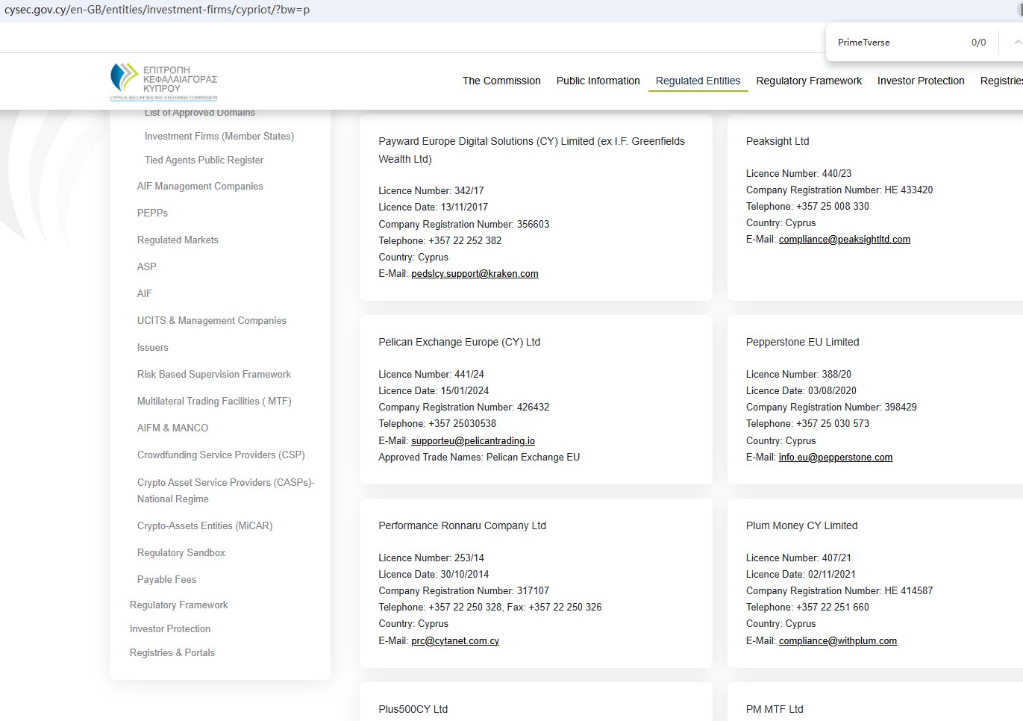Select the Regulated Entities nav tab
This screenshot has width=1023, height=721.
coord(698,81)
